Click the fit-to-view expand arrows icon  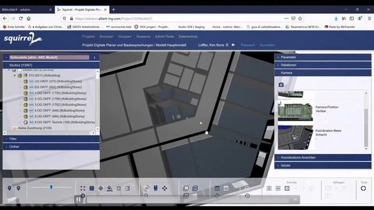click(83, 188)
